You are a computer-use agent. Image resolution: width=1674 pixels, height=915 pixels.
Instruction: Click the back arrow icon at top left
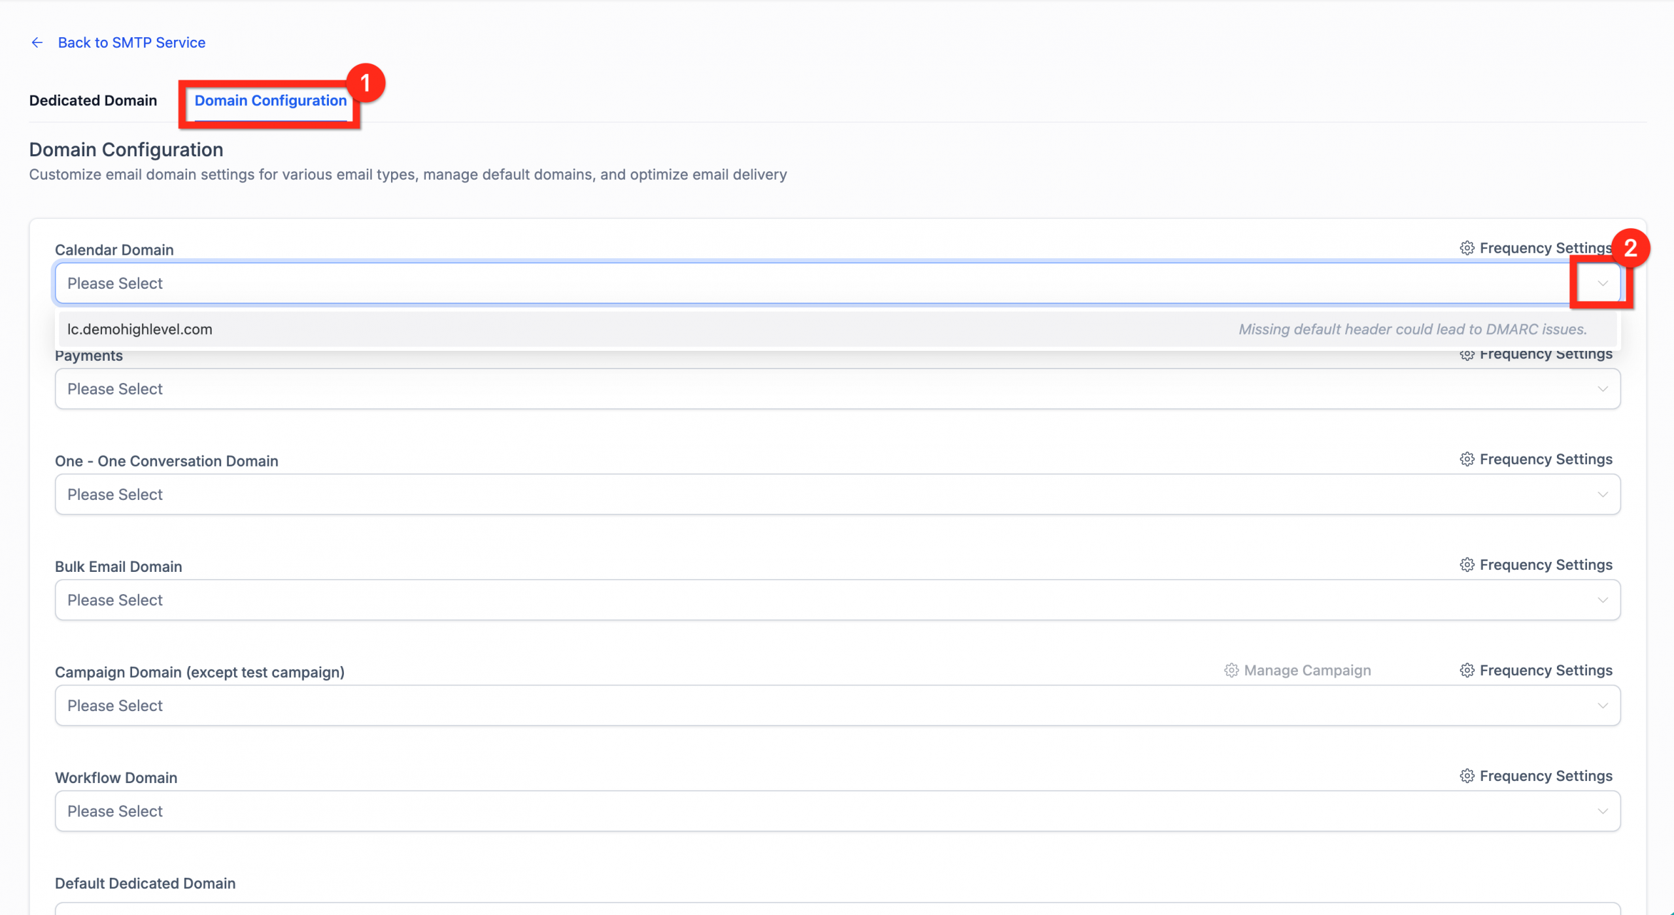(37, 42)
